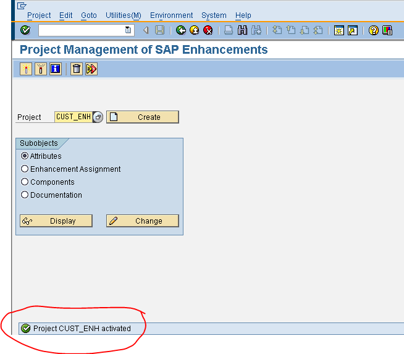The width and height of the screenshot is (404, 354).
Task: Collapse the command field arrow
Action: tap(146, 30)
